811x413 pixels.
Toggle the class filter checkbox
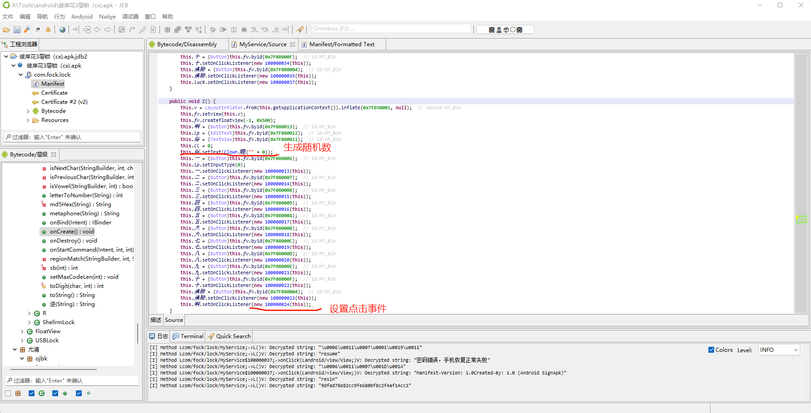pyautogui.click(x=31, y=393)
